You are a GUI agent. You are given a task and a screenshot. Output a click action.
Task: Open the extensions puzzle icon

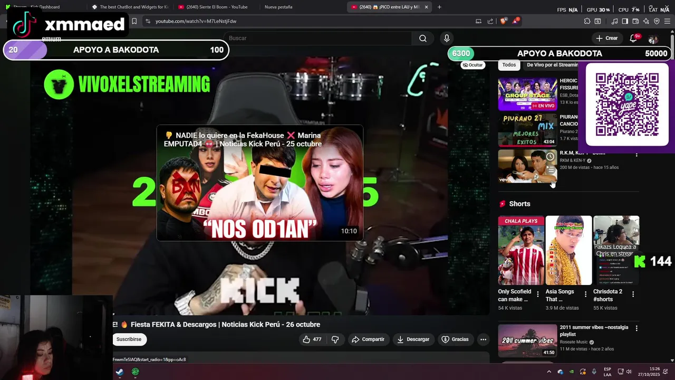[587, 21]
